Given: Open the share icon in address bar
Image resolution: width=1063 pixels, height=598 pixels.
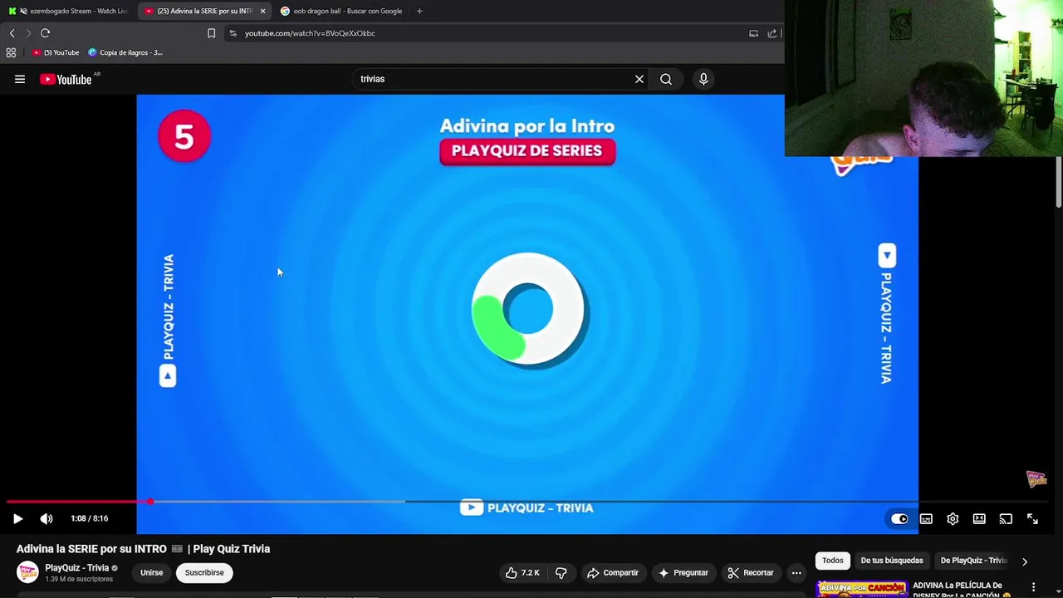Looking at the screenshot, I should tap(772, 33).
